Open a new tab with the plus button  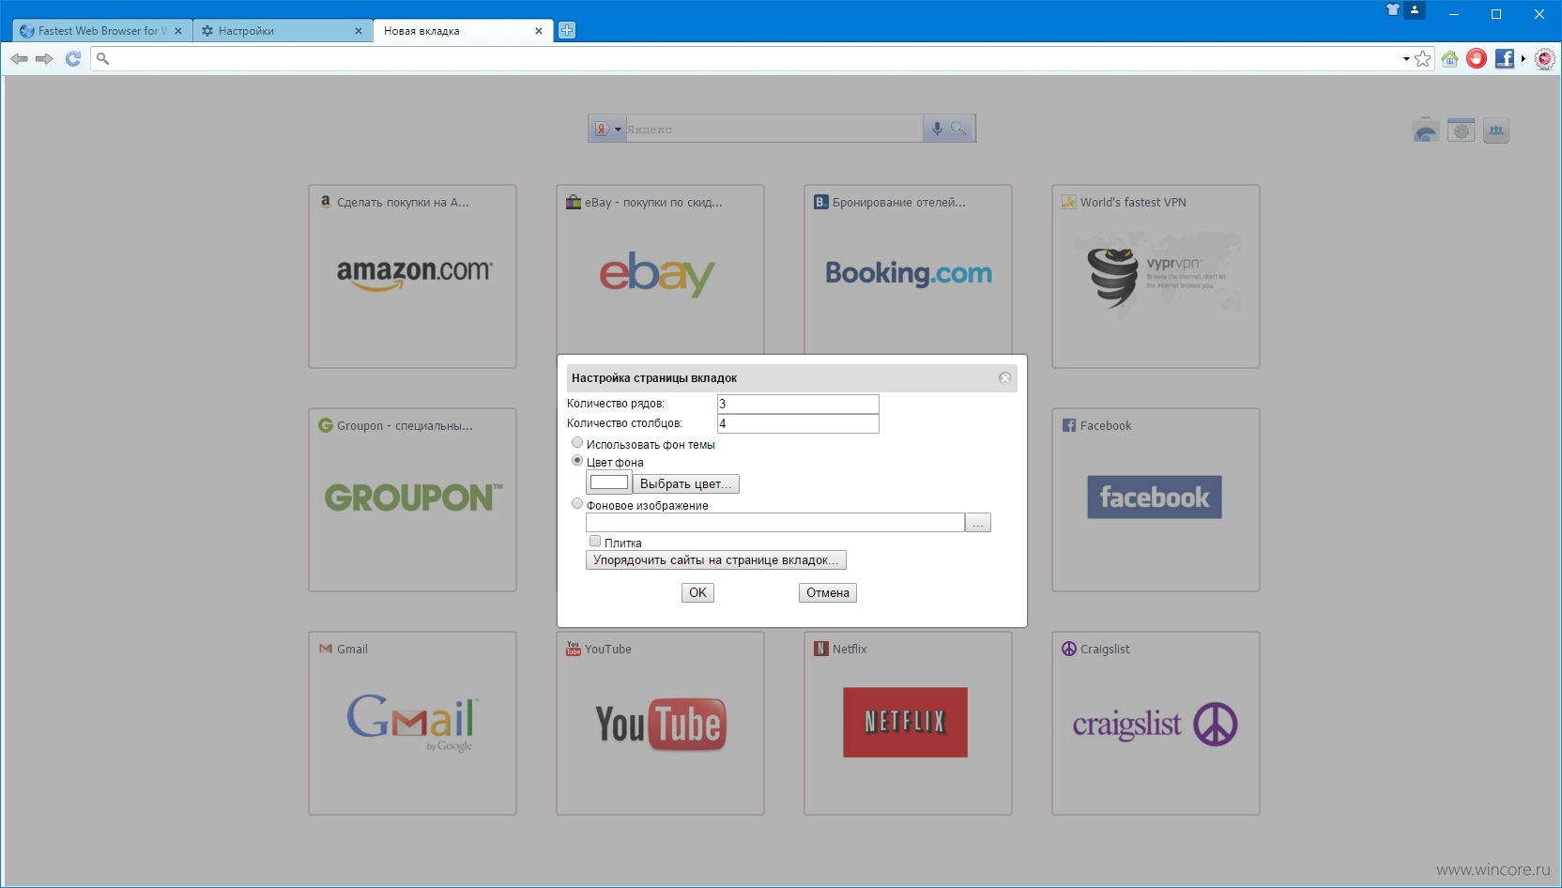coord(567,30)
